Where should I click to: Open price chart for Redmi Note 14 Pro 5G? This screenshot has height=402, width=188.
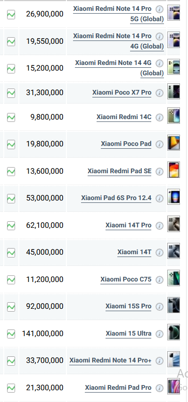point(11,14)
